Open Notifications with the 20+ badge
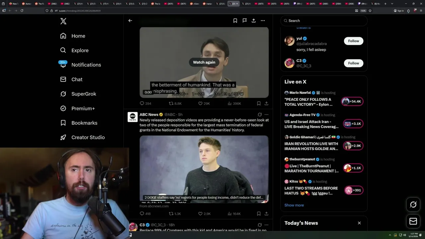The width and height of the screenshot is (425, 239). click(x=80, y=65)
